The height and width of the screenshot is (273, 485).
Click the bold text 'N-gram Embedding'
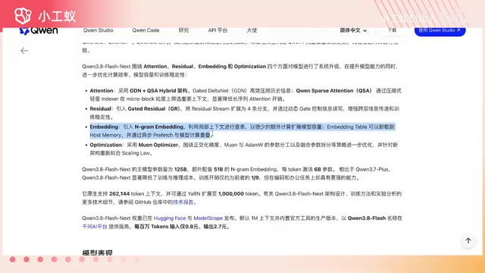click(x=158, y=127)
